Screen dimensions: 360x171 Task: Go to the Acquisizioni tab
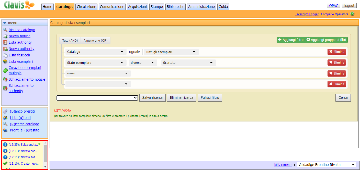pos(138,7)
